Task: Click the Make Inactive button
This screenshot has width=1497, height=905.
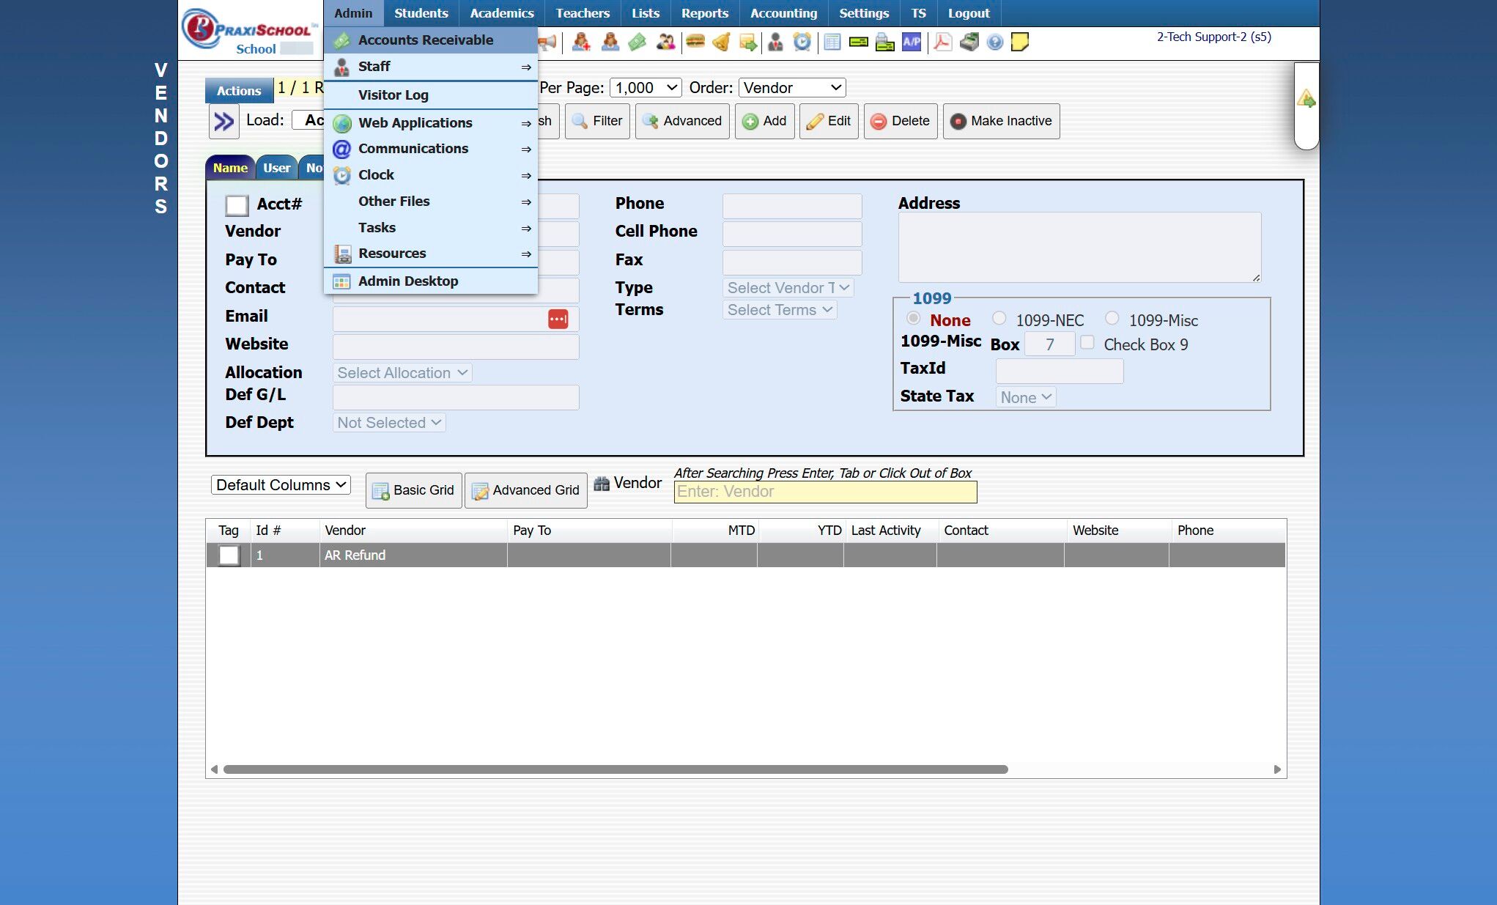Action: coord(1001,122)
